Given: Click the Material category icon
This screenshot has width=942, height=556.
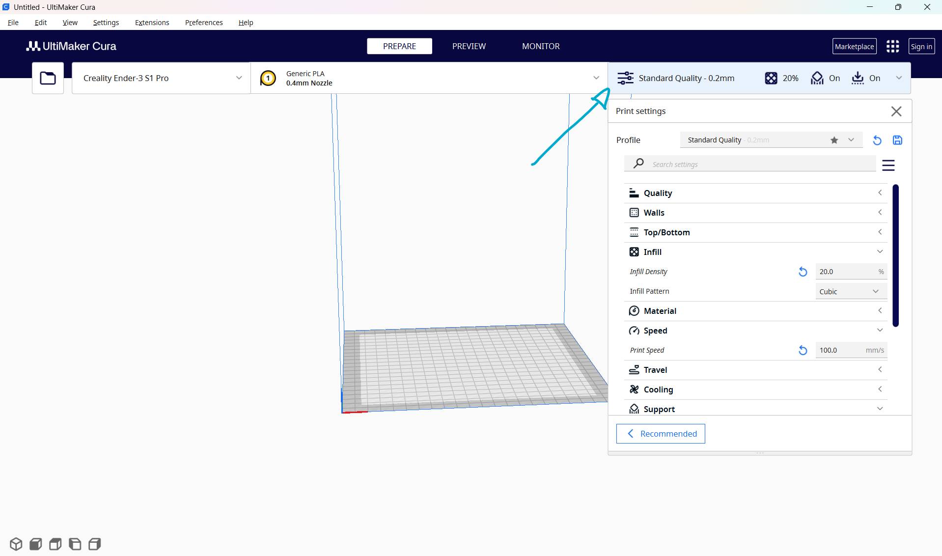Looking at the screenshot, I should (x=634, y=311).
